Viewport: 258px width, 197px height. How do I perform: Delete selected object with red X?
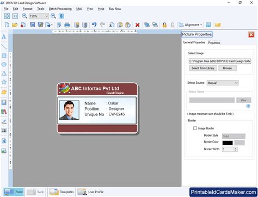[x=137, y=25]
